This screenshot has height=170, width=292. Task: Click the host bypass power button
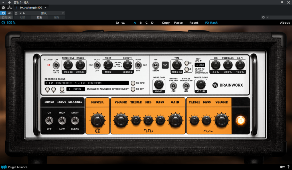point(3,13)
